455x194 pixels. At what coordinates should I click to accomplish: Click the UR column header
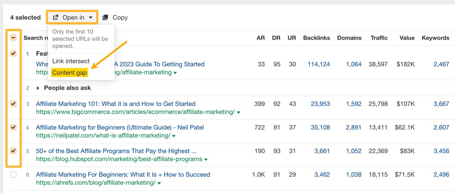click(x=292, y=38)
